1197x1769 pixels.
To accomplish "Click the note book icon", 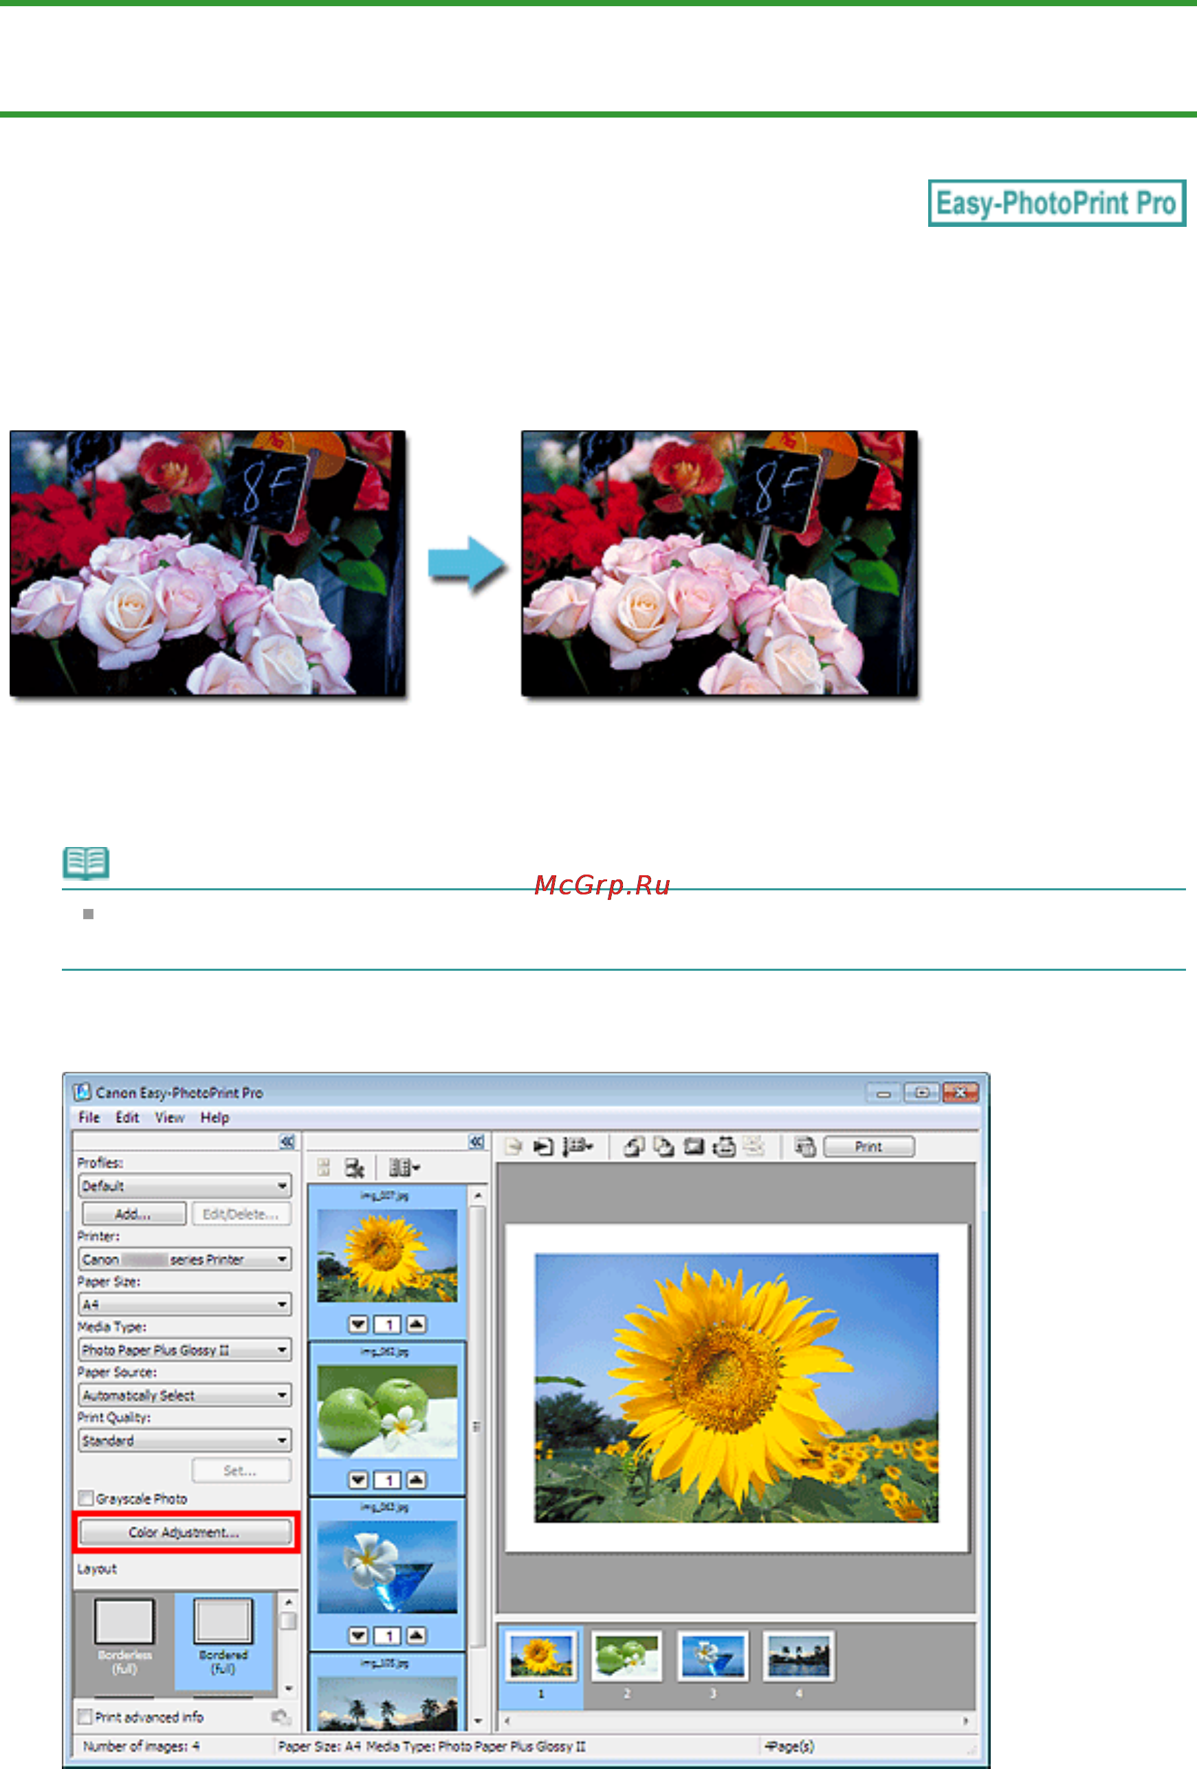I will point(85,864).
